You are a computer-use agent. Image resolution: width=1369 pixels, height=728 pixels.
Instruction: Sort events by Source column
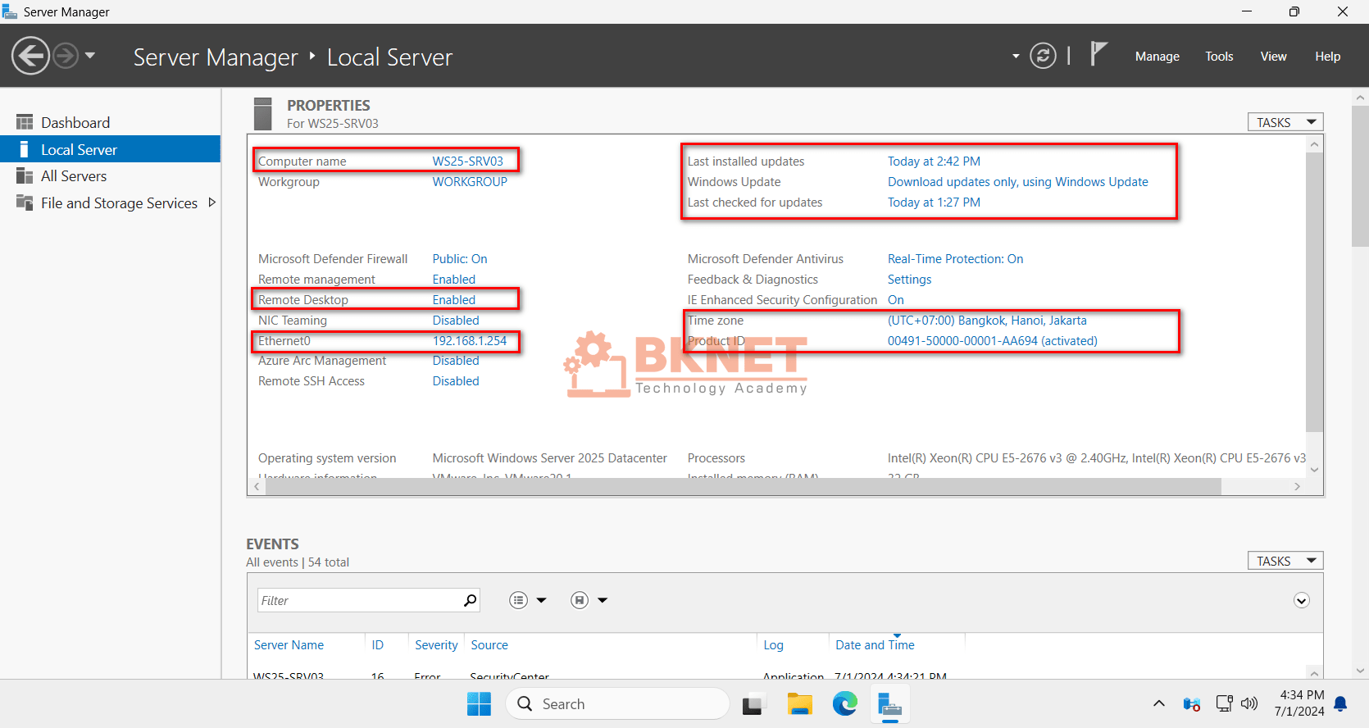(x=489, y=645)
